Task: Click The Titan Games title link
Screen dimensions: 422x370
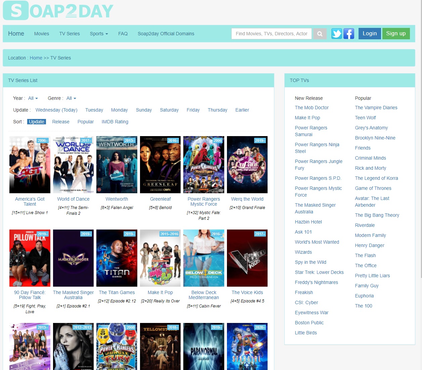Action: (117, 292)
